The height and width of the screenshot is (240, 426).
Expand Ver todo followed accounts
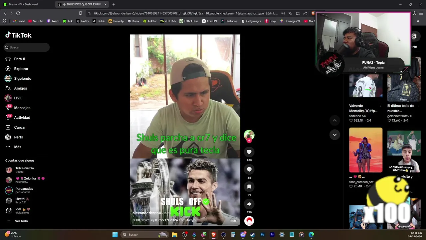(x=21, y=221)
